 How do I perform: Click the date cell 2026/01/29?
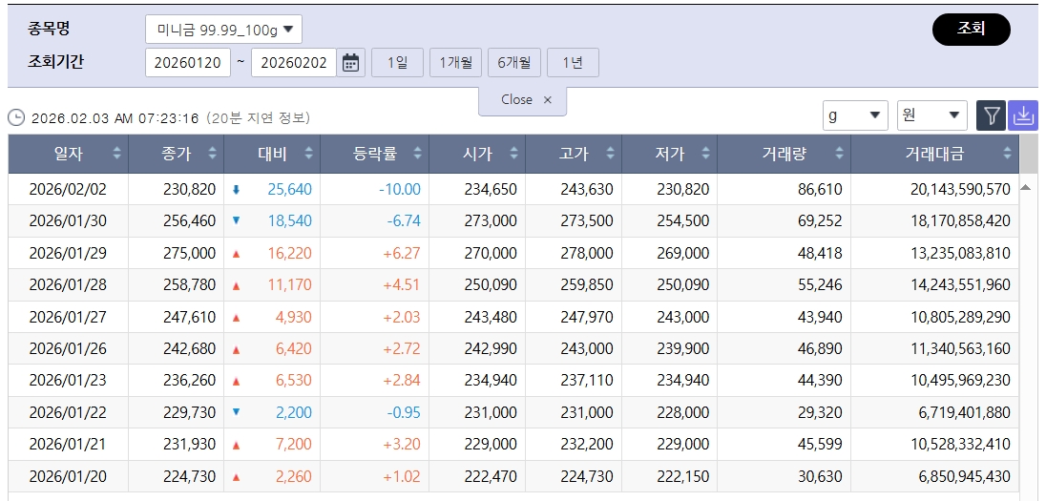(68, 253)
